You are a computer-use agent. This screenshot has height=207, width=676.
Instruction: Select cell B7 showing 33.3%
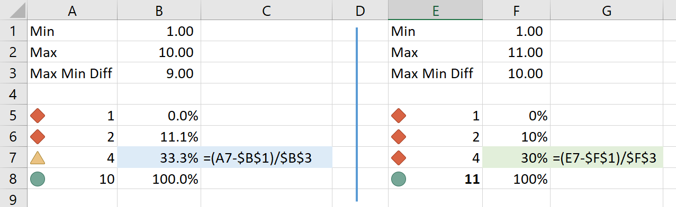click(x=159, y=157)
